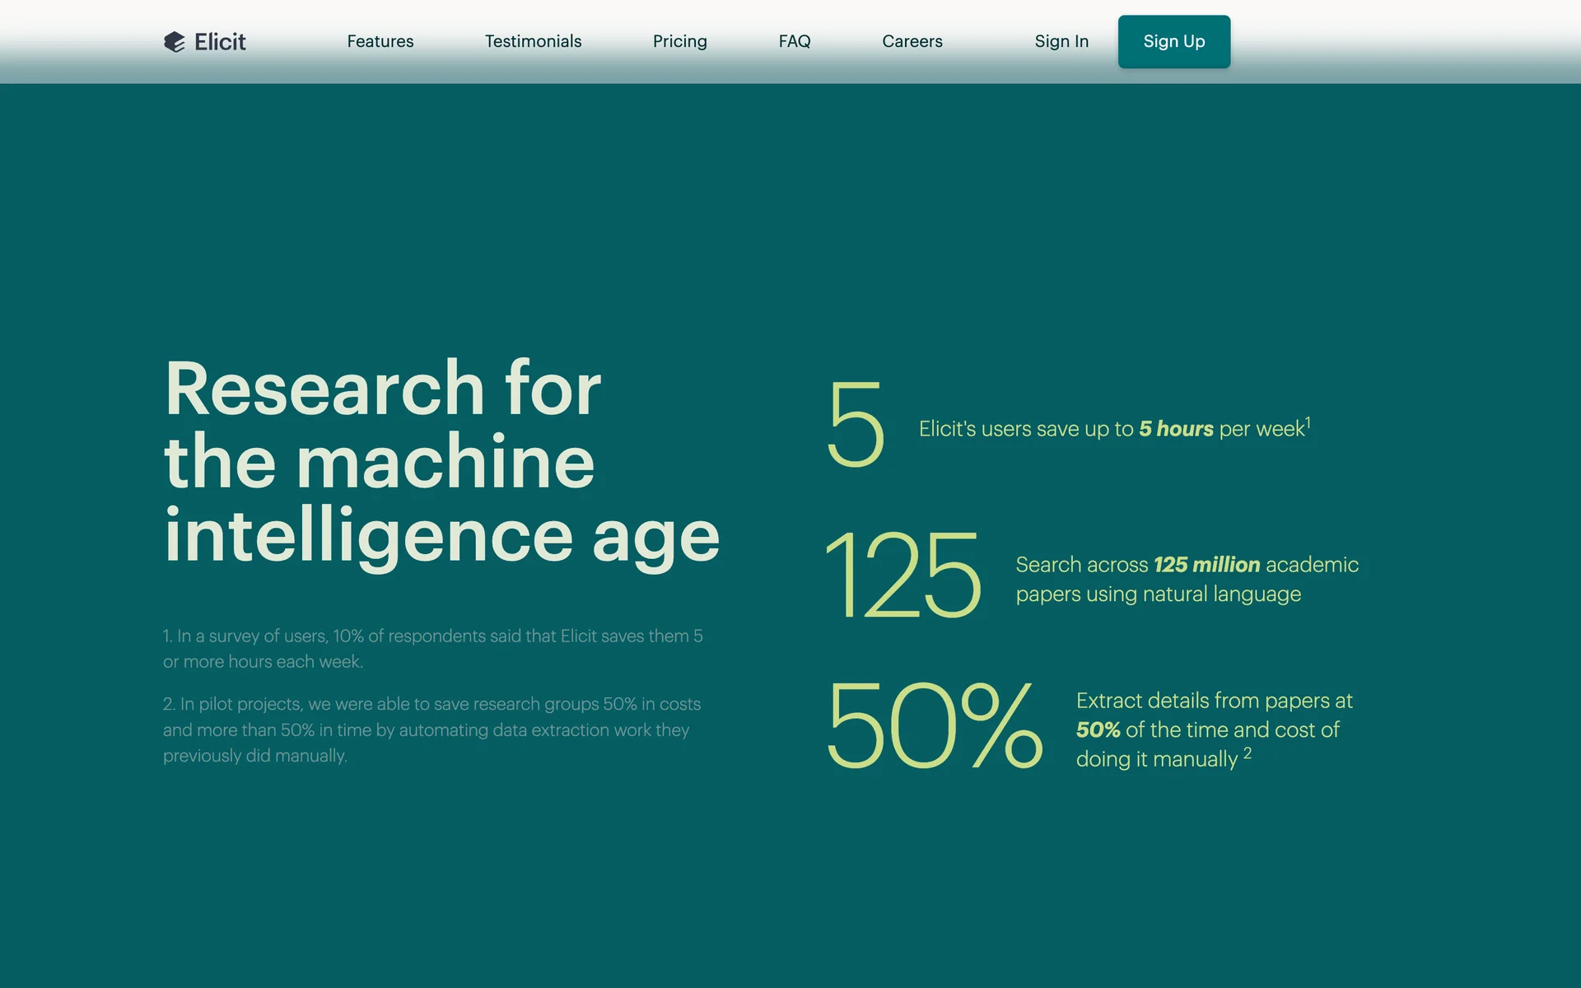Click the Elicit brand name text

coord(220,42)
